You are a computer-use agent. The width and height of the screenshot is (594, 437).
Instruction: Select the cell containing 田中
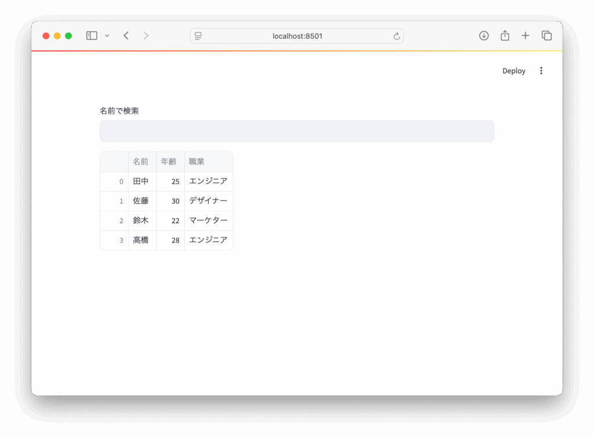point(142,181)
